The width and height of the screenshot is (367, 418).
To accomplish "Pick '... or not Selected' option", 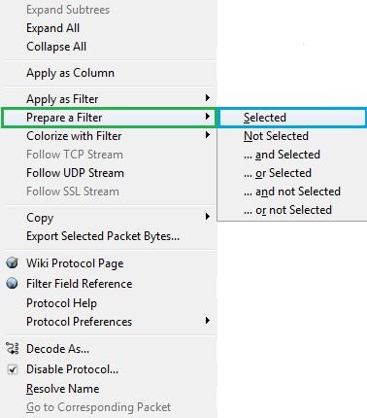I will coord(287,210).
